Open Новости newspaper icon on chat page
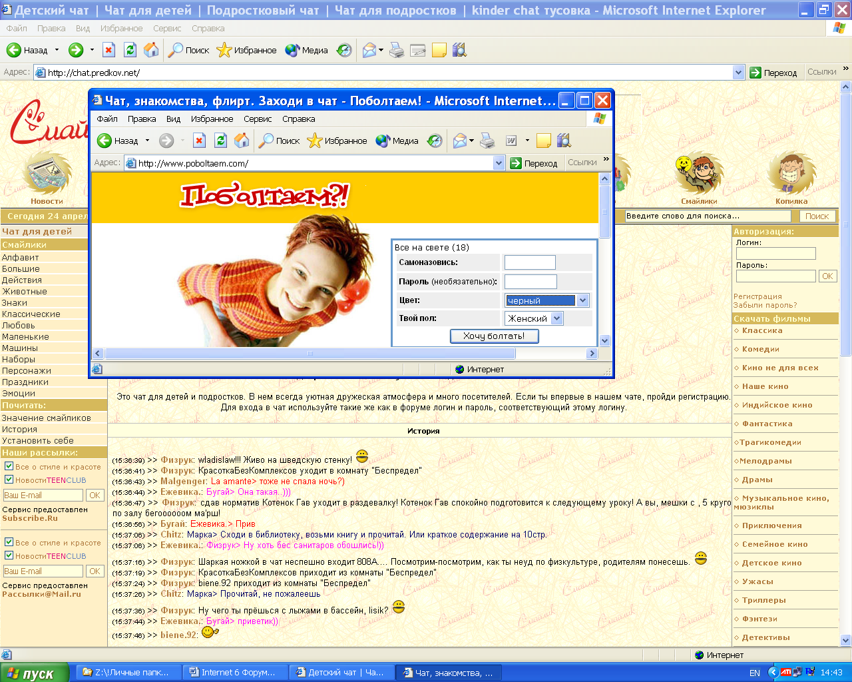 [x=47, y=174]
